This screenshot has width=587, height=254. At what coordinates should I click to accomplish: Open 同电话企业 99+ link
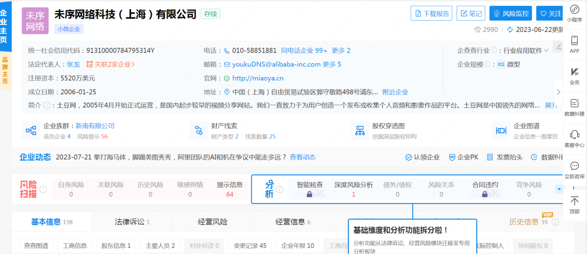click(304, 50)
